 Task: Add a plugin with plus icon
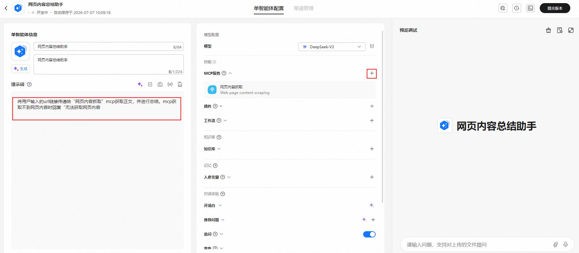[x=372, y=106]
